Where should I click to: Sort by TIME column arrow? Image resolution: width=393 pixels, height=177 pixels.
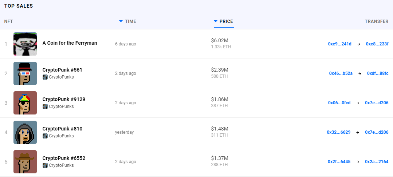(x=121, y=21)
